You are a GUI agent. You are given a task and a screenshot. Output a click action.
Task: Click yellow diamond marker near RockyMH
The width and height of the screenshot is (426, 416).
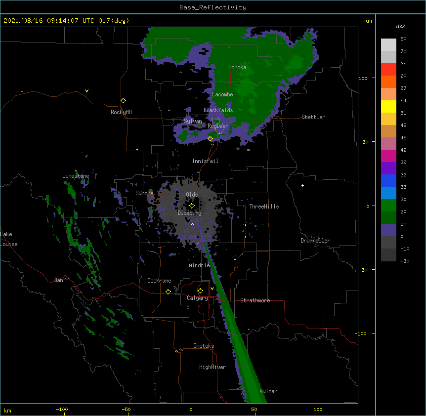click(123, 100)
